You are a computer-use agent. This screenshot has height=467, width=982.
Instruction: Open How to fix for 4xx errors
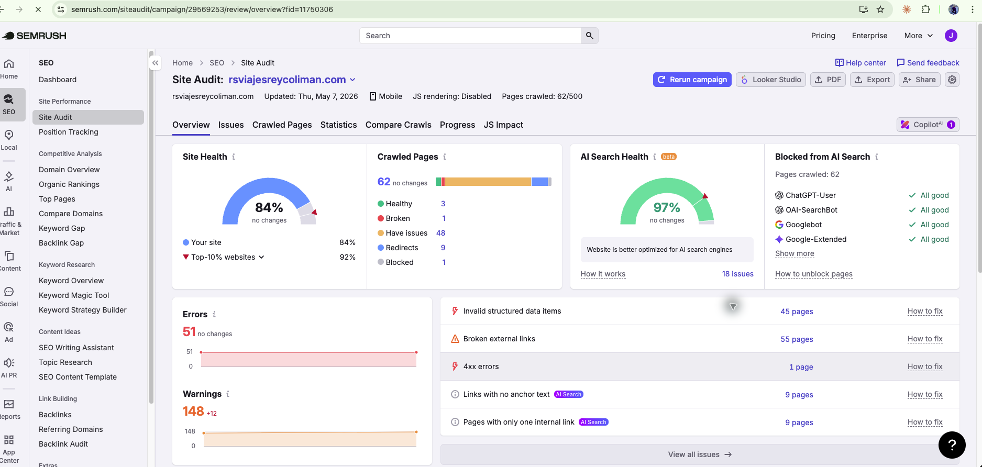point(925,366)
